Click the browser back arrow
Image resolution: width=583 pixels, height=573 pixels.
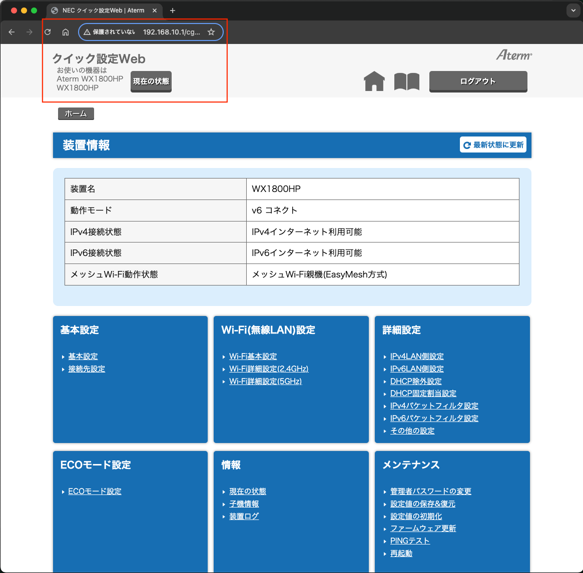(x=12, y=32)
